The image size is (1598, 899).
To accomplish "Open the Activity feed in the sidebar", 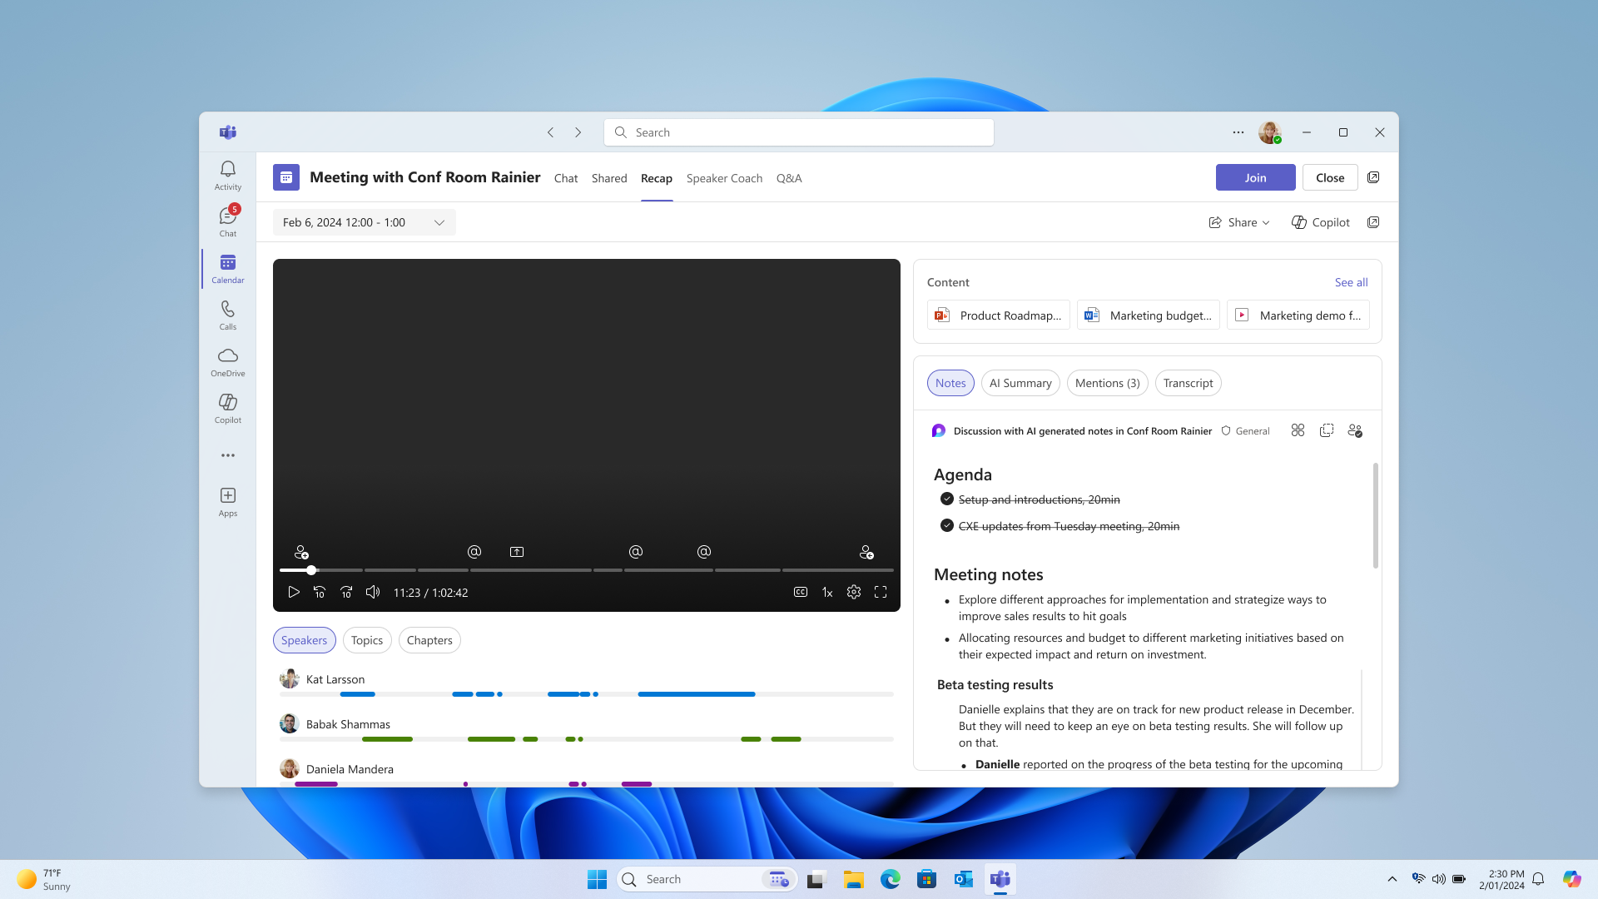I will [227, 175].
